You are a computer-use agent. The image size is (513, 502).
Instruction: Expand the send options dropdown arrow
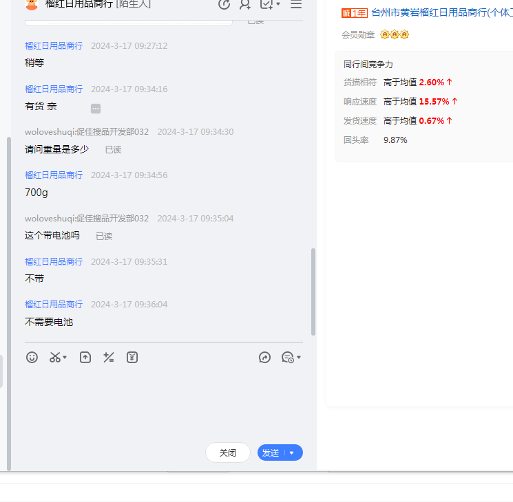coord(292,453)
